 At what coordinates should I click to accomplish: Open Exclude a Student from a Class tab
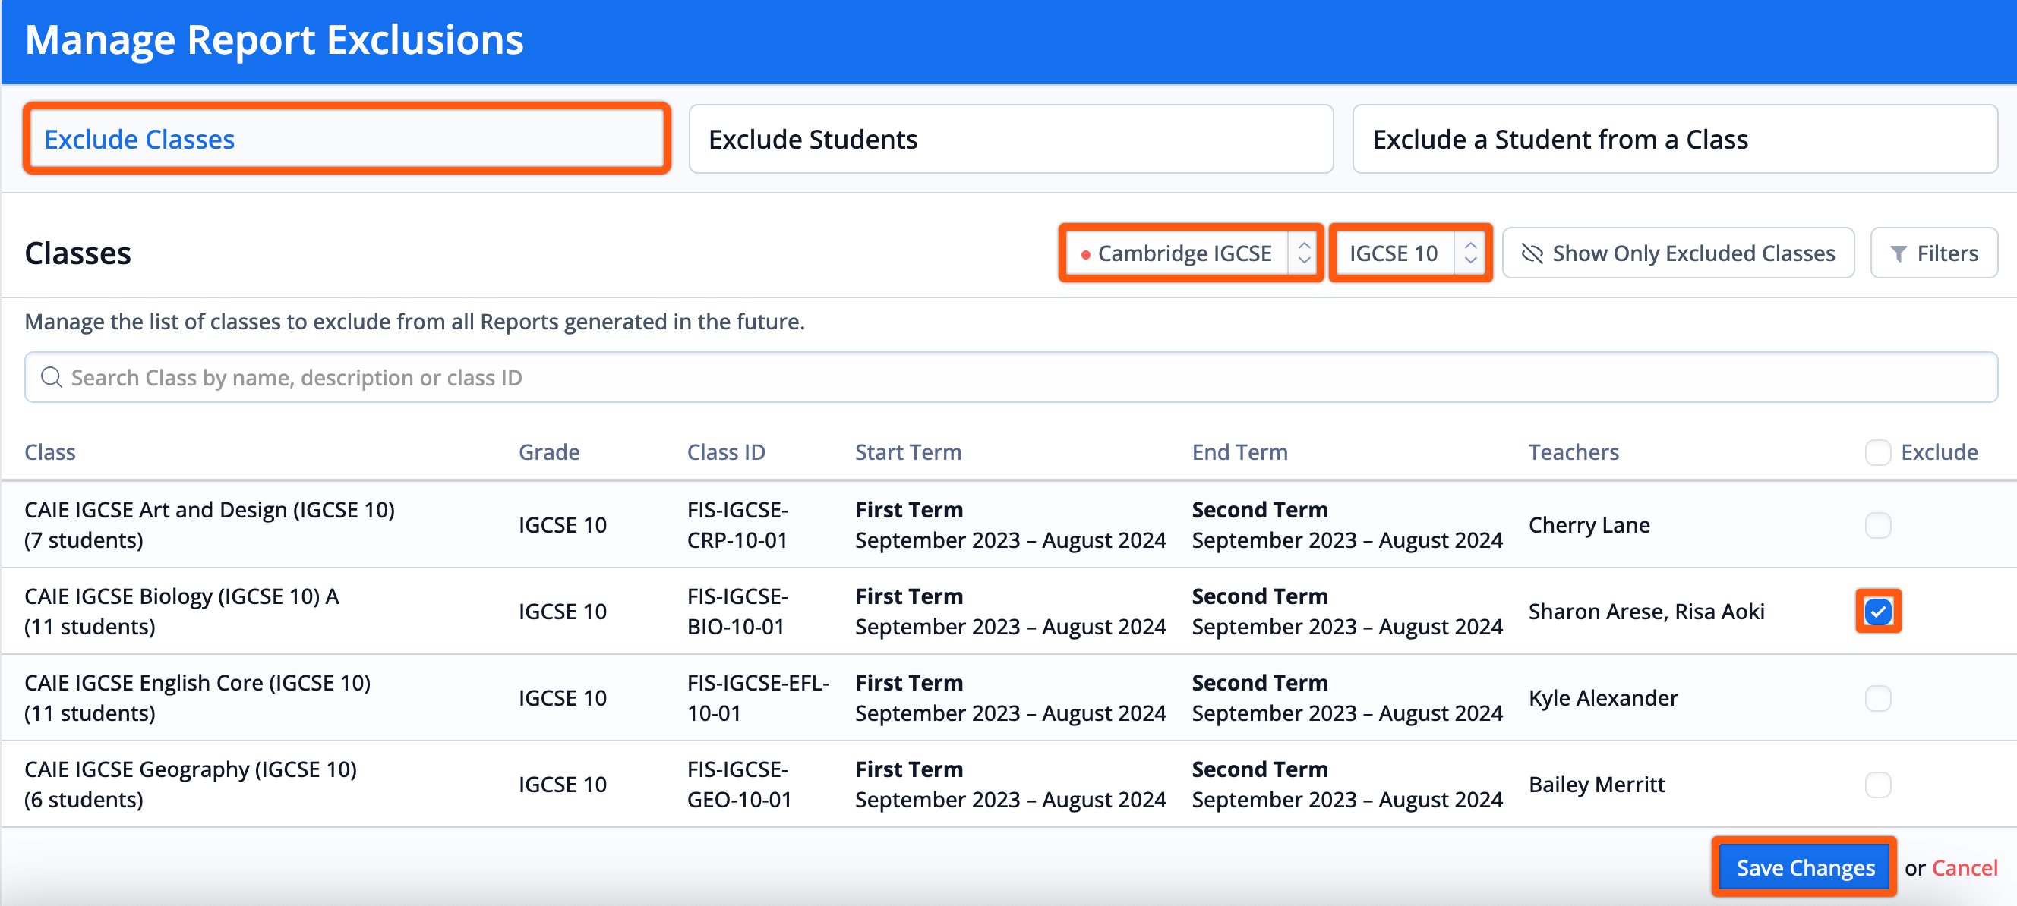click(1674, 140)
